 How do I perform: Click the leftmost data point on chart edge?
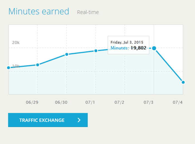[x=9, y=68]
